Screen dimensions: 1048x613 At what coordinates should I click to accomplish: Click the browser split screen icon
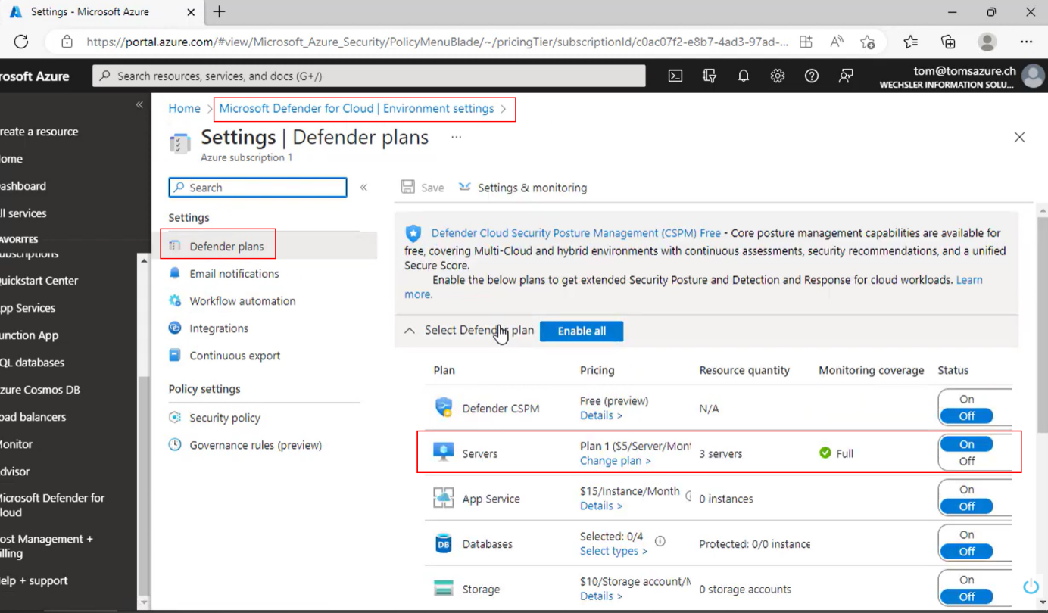(x=806, y=42)
